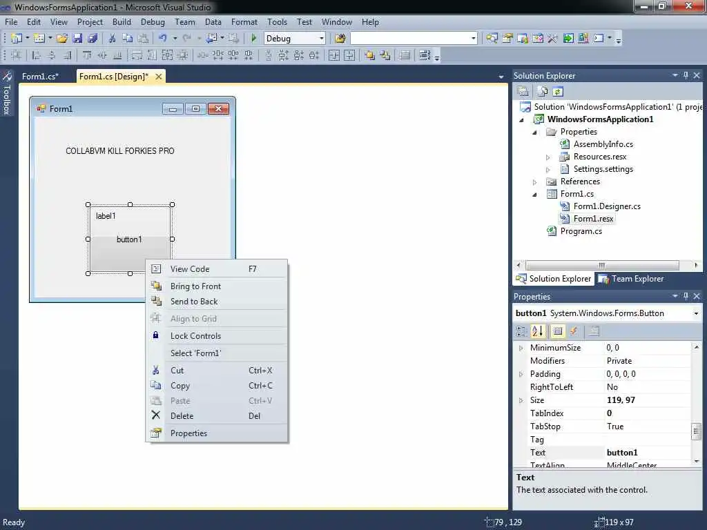Screen dimensions: 707x530
Task: Choose Properties from the context menu
Action: 217,433
